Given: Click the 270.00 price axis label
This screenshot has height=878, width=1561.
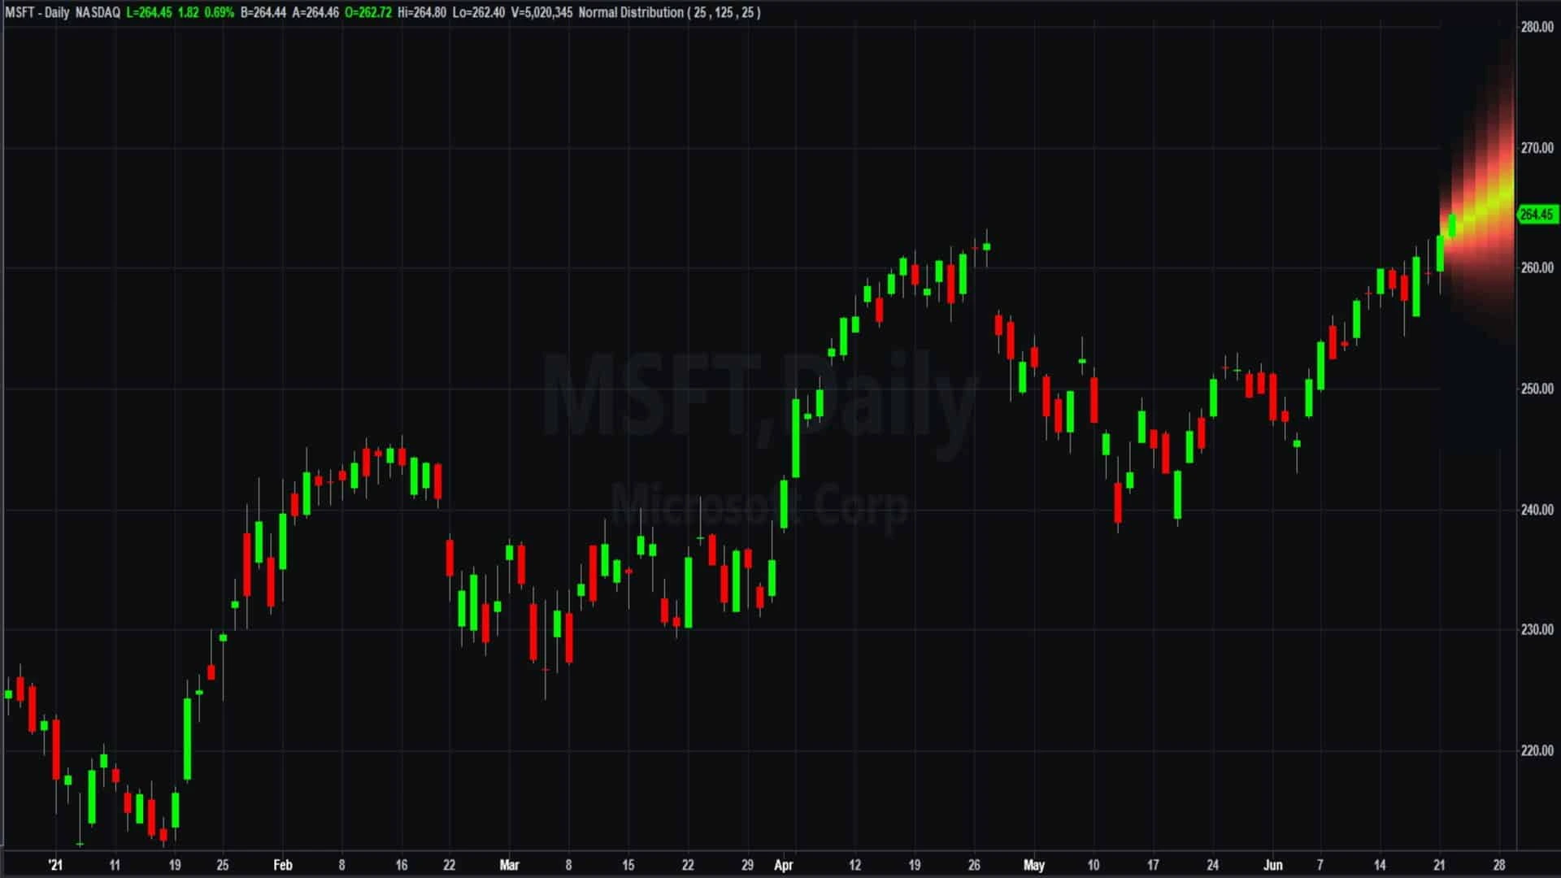Looking at the screenshot, I should click(x=1537, y=148).
